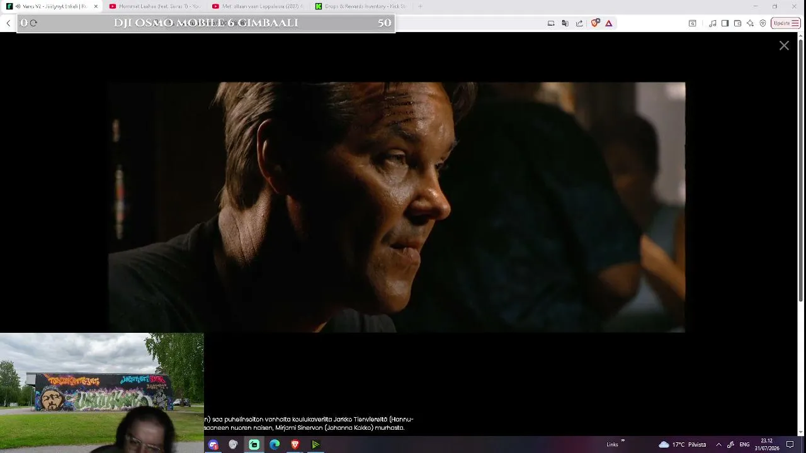This screenshot has width=806, height=453.
Task: Go back using the browser back arrow
Action: coord(8,23)
